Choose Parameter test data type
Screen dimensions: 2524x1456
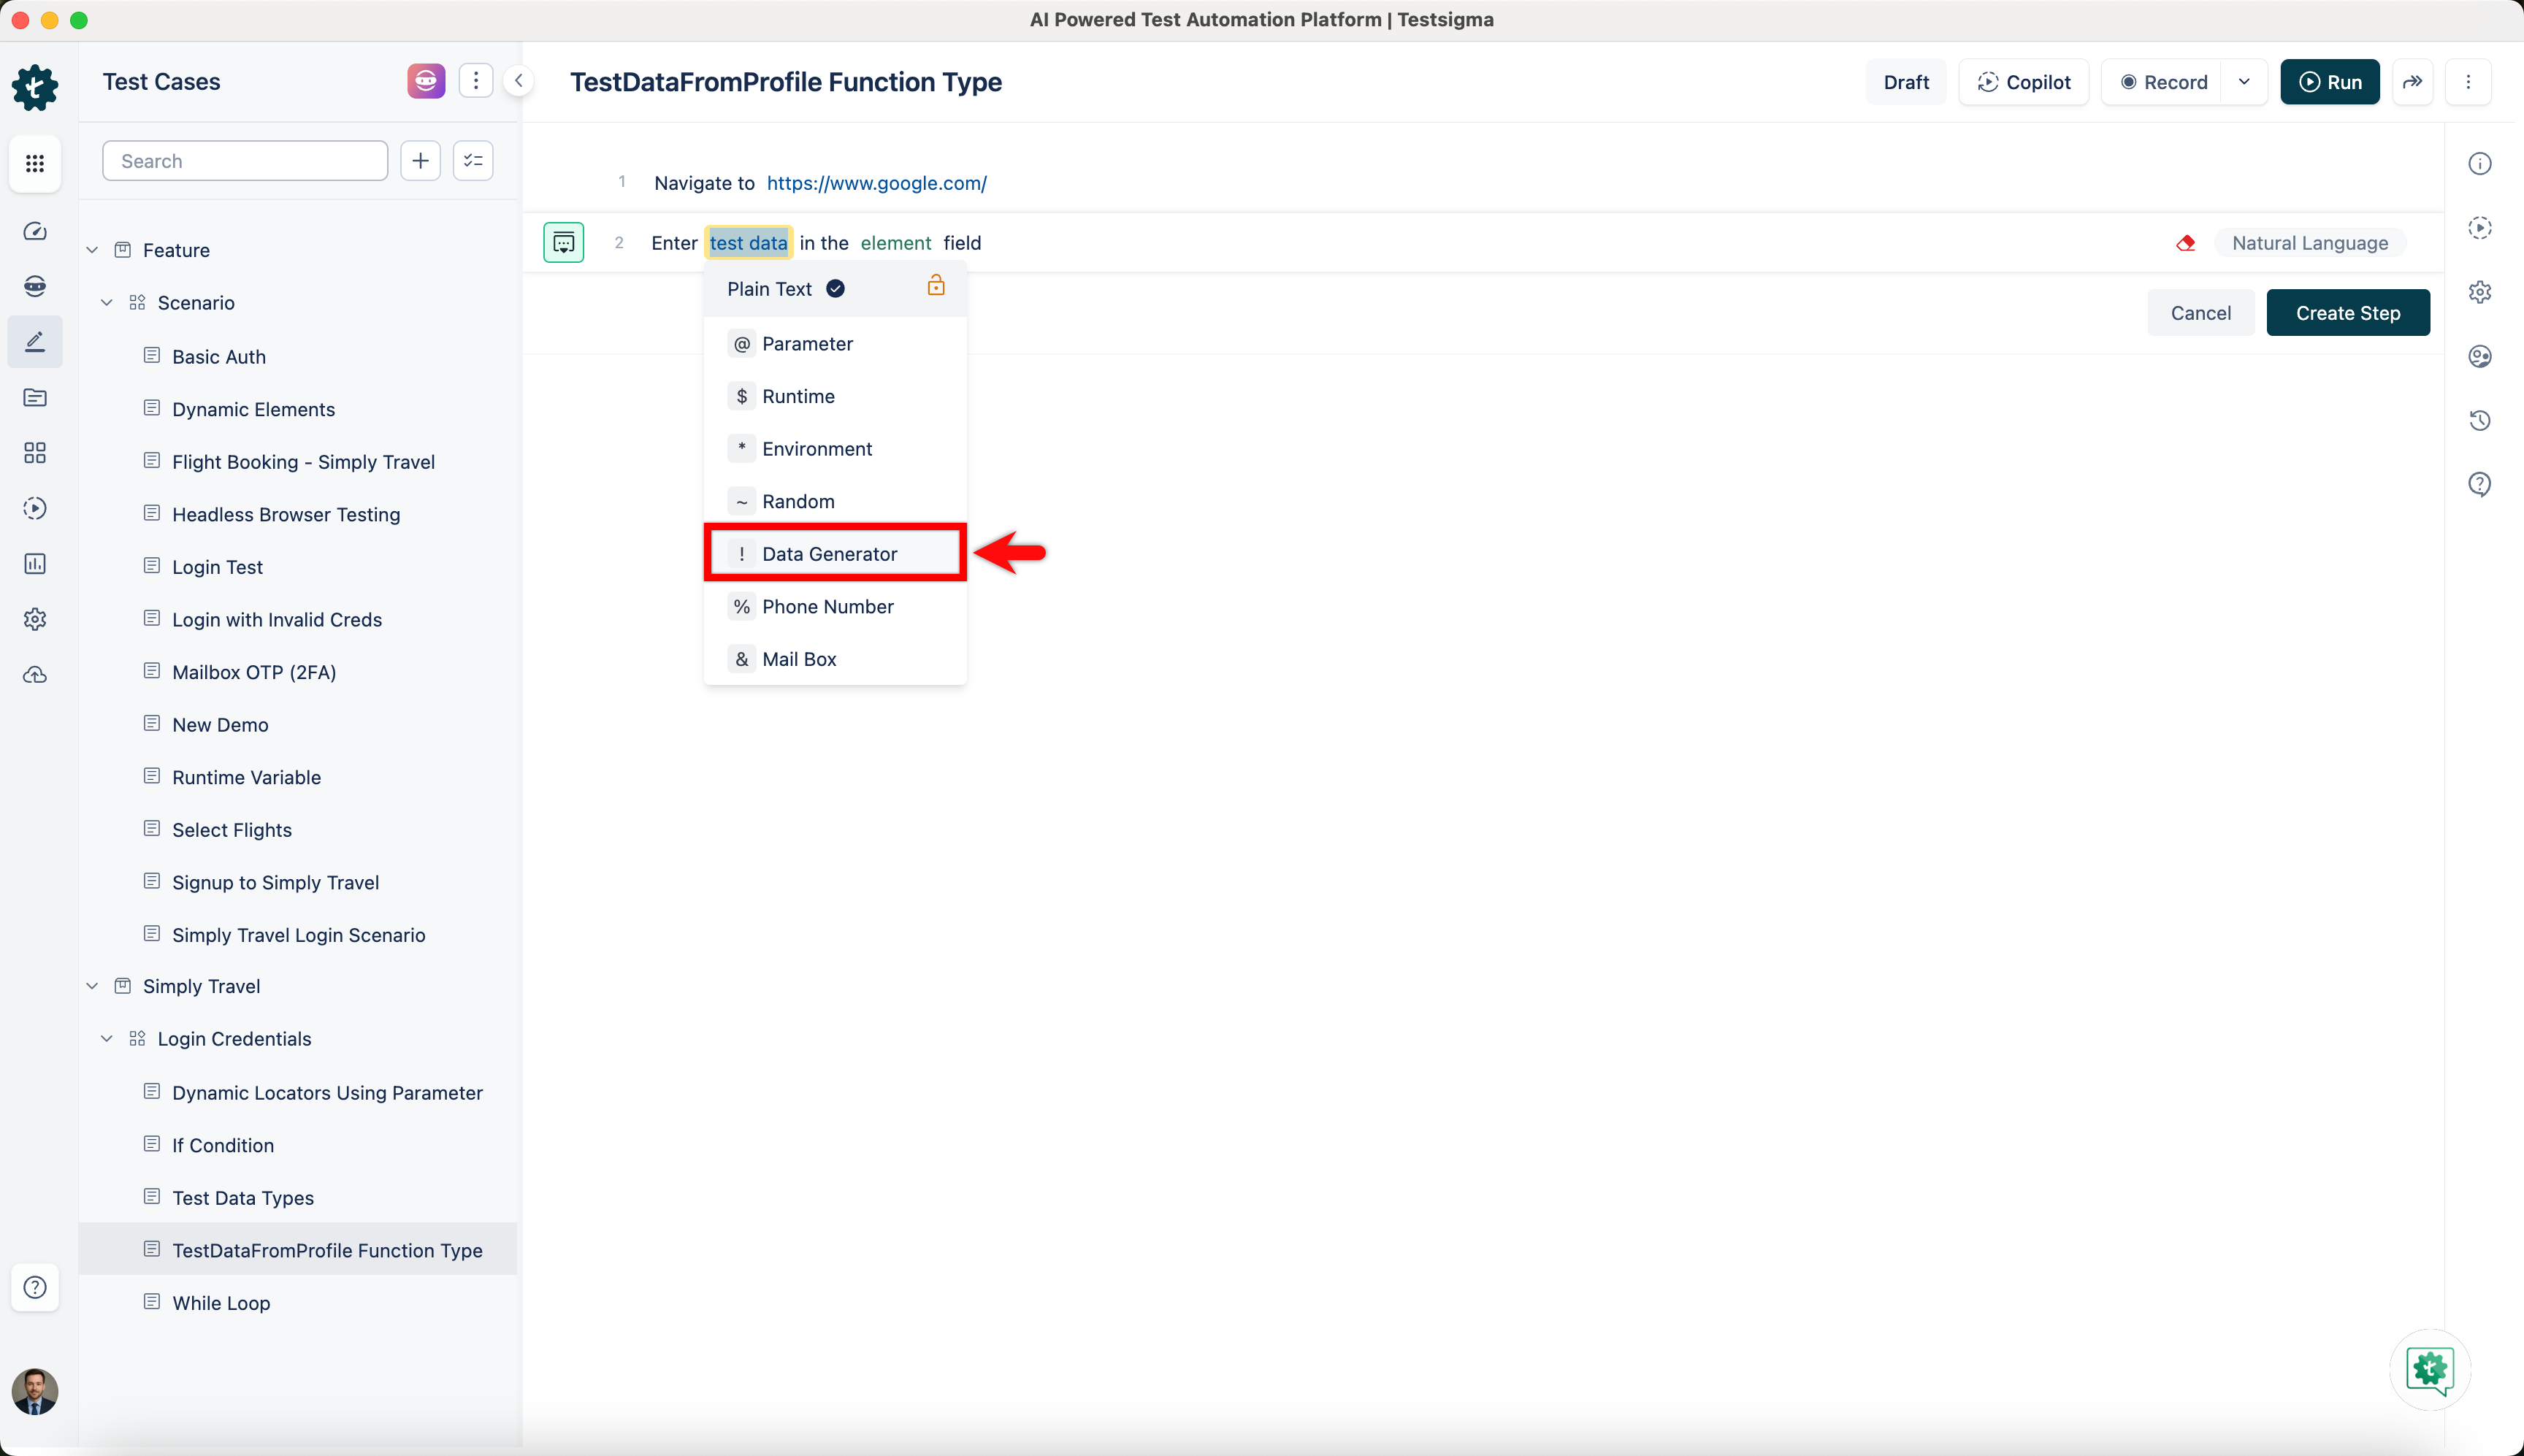point(835,344)
